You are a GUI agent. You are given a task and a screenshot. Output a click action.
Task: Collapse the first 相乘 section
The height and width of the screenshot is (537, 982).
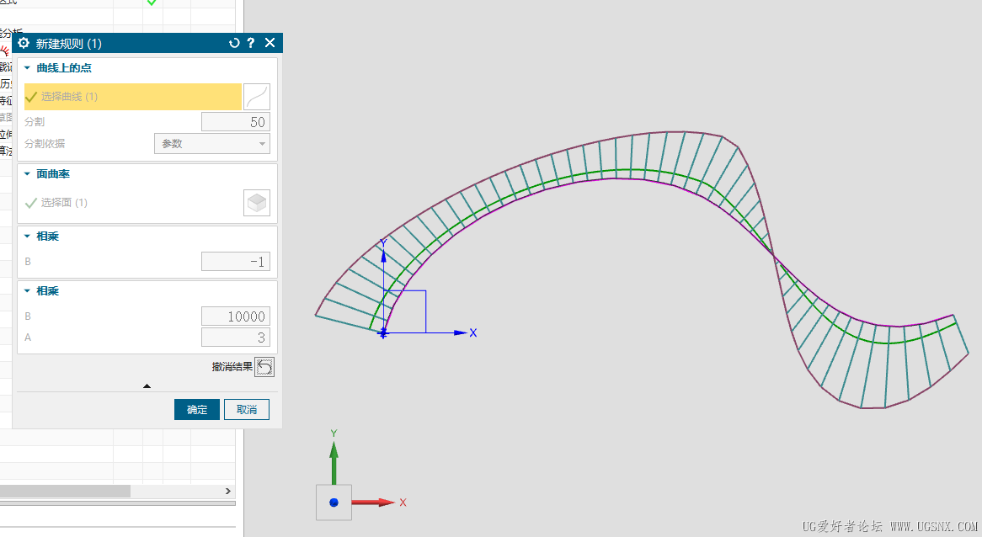(27, 237)
